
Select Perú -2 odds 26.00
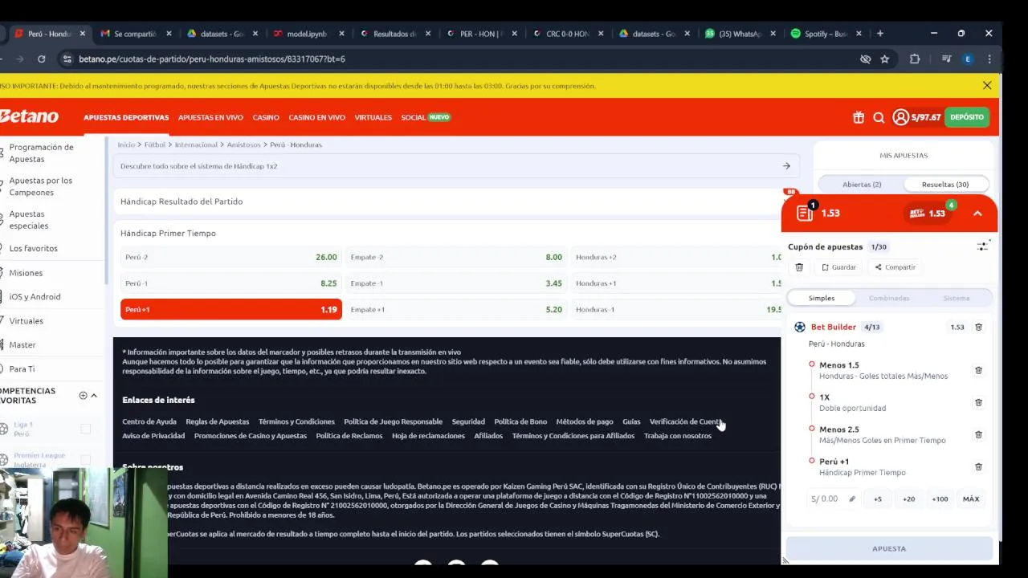231,257
